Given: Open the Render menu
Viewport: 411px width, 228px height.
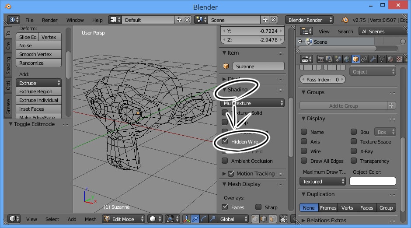Looking at the screenshot, I should pos(49,20).
